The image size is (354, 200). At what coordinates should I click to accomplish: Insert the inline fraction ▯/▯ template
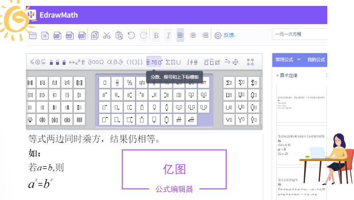pyautogui.click(x=142, y=83)
